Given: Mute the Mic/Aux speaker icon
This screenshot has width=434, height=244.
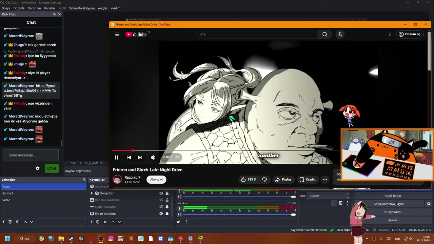Looking at the screenshot, I should (179, 214).
